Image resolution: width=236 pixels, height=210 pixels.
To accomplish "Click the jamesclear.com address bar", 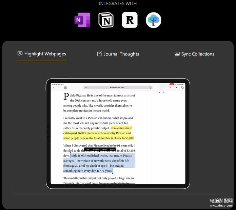I will pos(118,88).
